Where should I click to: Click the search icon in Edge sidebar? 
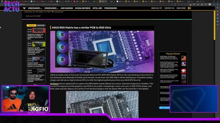pos(218,8)
